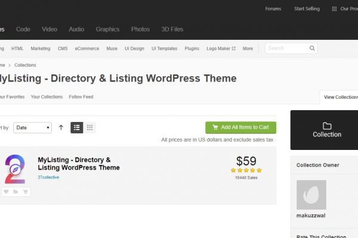Open the UI Design subcategory
The width and height of the screenshot is (358, 238).
[134, 49]
